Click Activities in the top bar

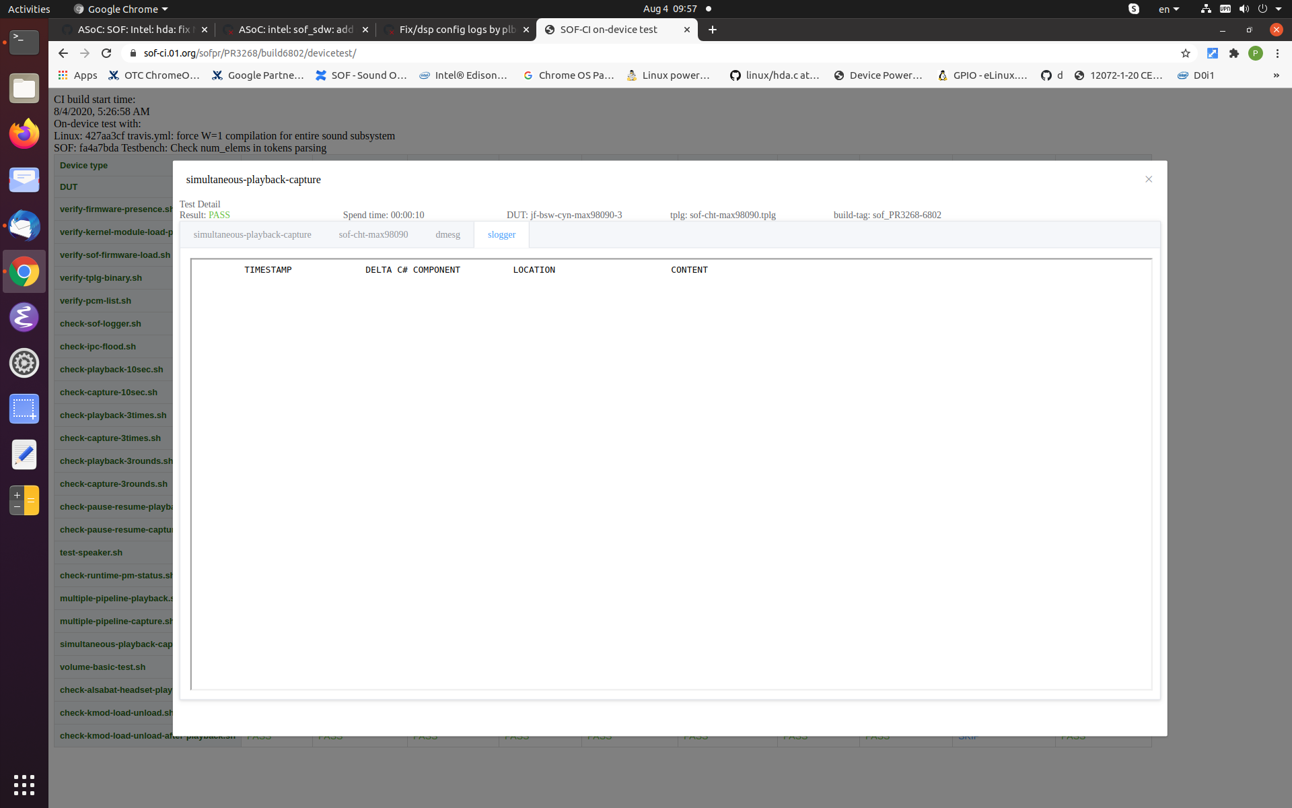click(x=29, y=9)
